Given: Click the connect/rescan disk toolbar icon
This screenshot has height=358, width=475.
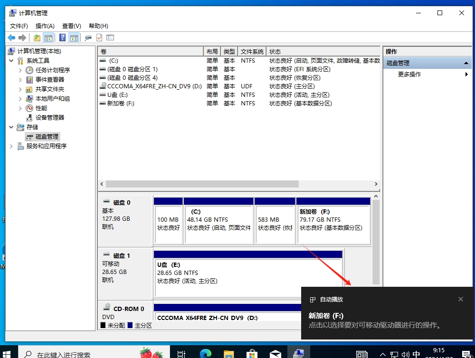Looking at the screenshot, I should click(88, 38).
